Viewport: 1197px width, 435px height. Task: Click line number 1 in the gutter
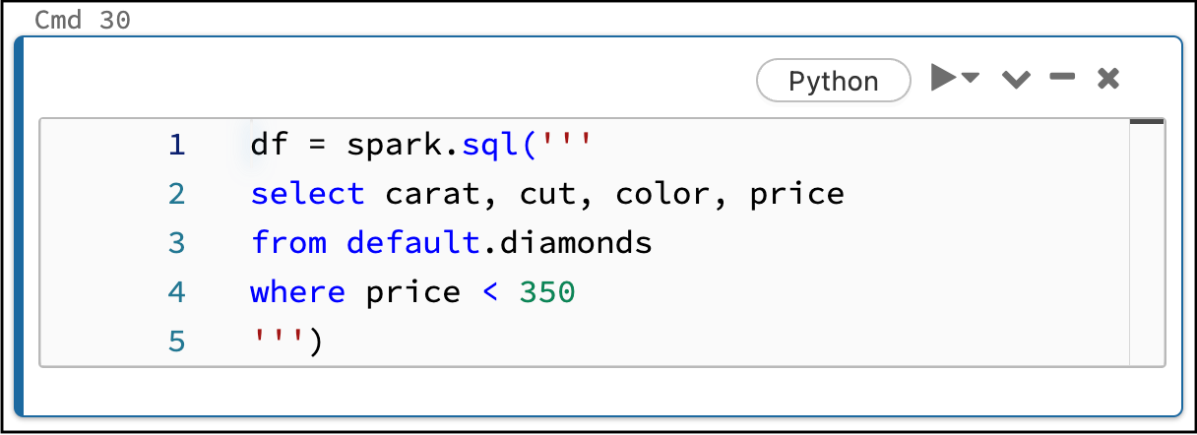176,146
